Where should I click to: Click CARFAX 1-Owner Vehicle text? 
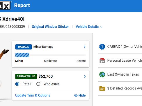[x=125, y=47]
